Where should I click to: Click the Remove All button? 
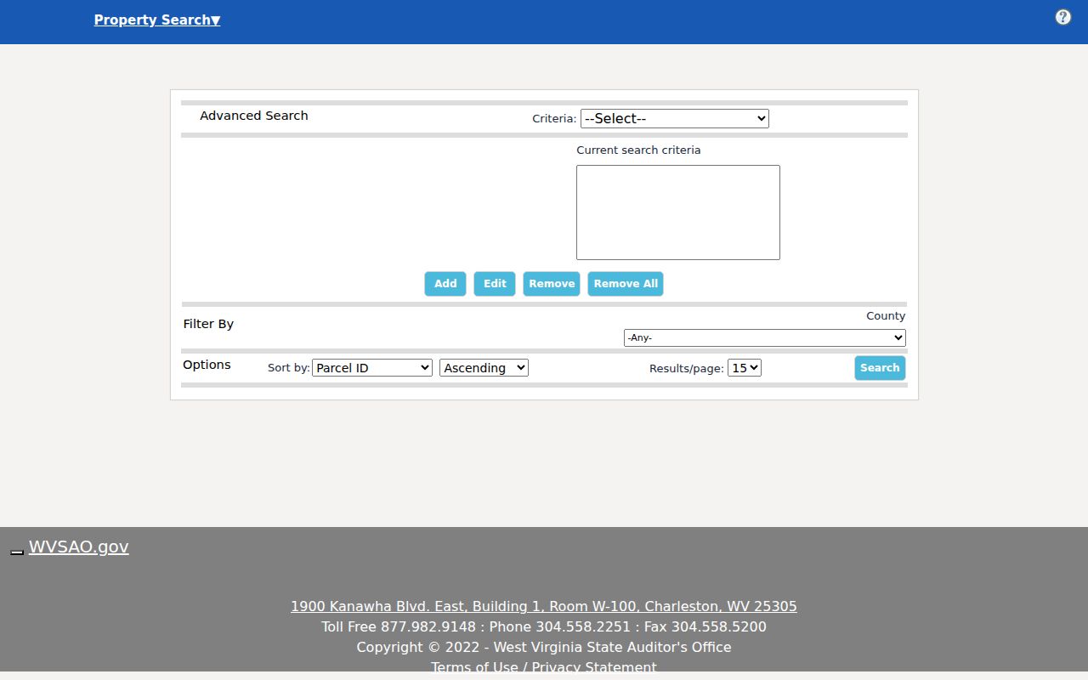click(x=626, y=284)
